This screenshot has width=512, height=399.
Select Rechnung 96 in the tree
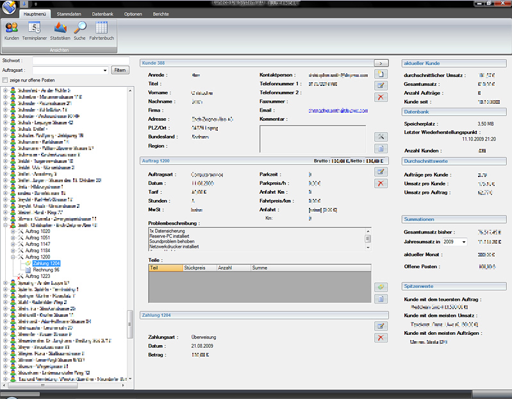click(46, 270)
